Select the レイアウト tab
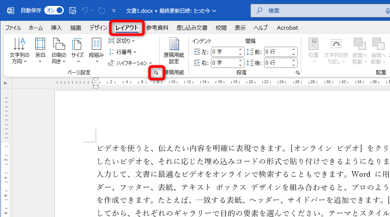The width and height of the screenshot is (390, 217). (x=127, y=28)
